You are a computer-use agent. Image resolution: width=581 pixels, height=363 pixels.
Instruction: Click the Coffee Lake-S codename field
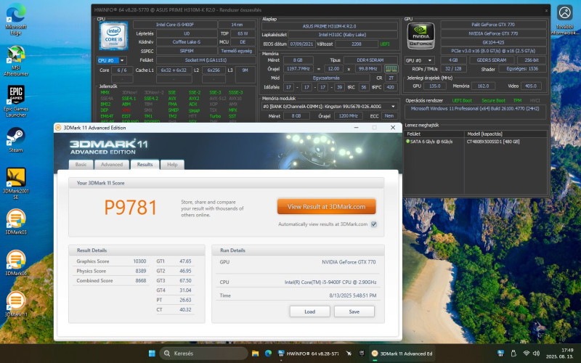click(x=187, y=42)
